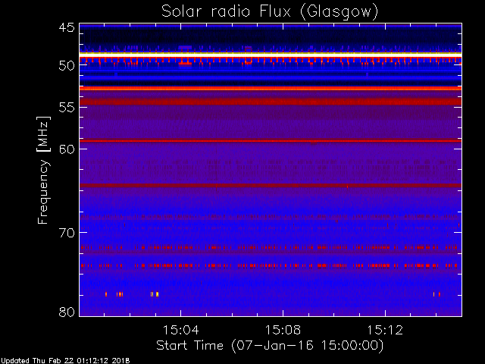Click the dashed red band near 74 MHz
The width and height of the screenshot is (485, 364).
pyautogui.click(x=270, y=265)
